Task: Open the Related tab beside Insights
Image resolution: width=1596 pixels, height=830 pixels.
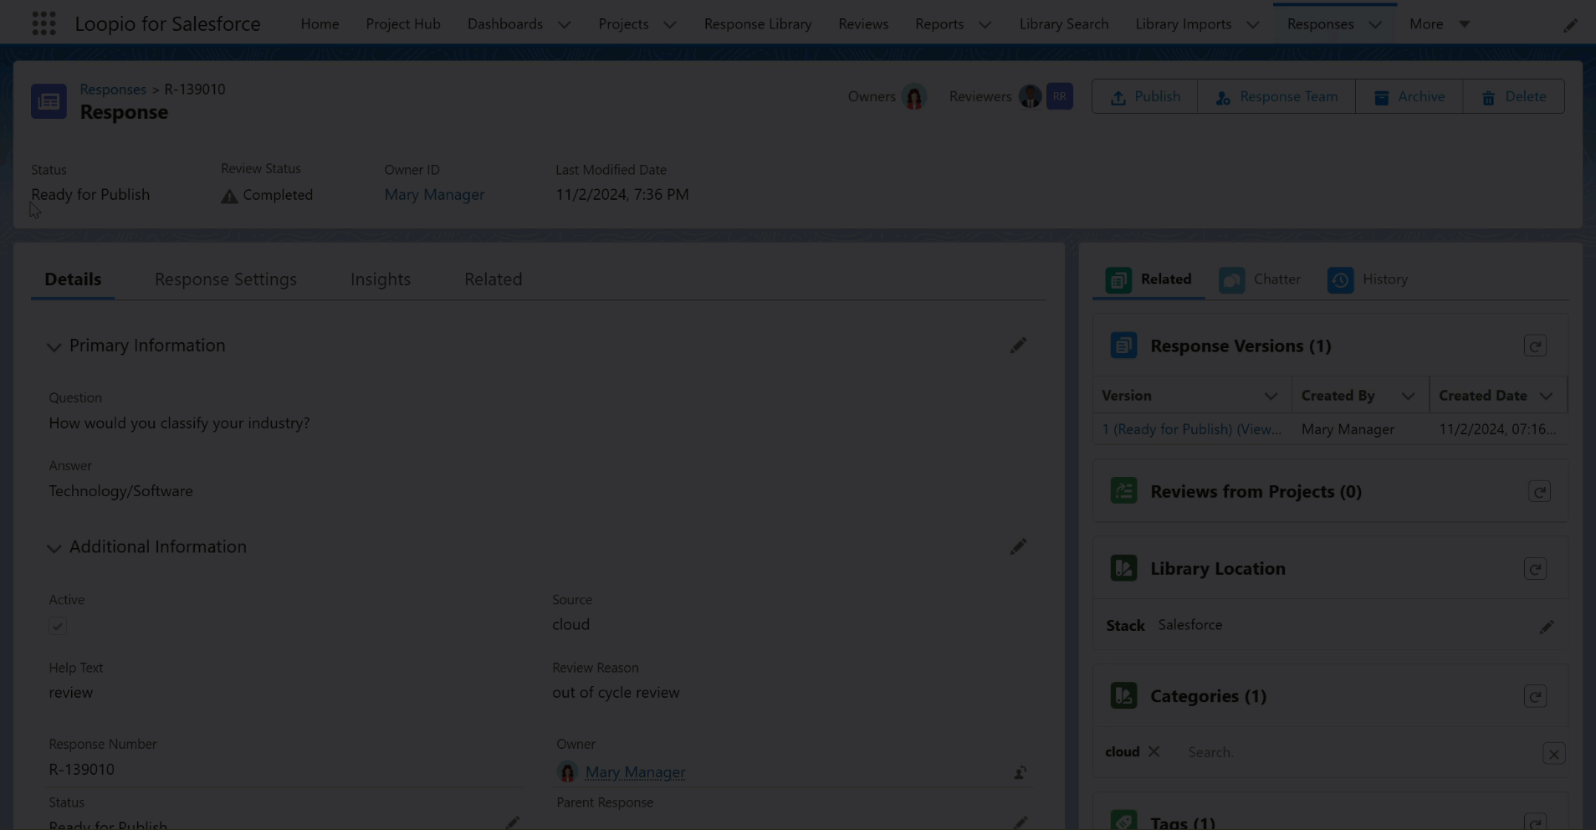Action: [494, 279]
